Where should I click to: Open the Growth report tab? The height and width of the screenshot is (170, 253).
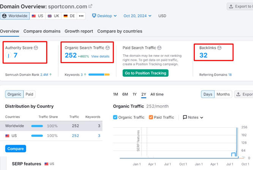(79, 31)
